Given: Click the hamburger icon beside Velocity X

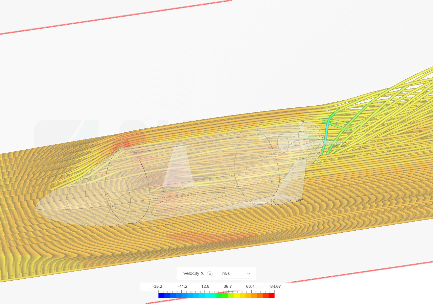Looking at the screenshot, I should (209, 274).
